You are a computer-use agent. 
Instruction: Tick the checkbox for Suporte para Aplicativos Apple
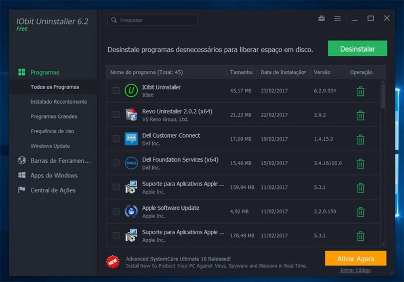116,187
